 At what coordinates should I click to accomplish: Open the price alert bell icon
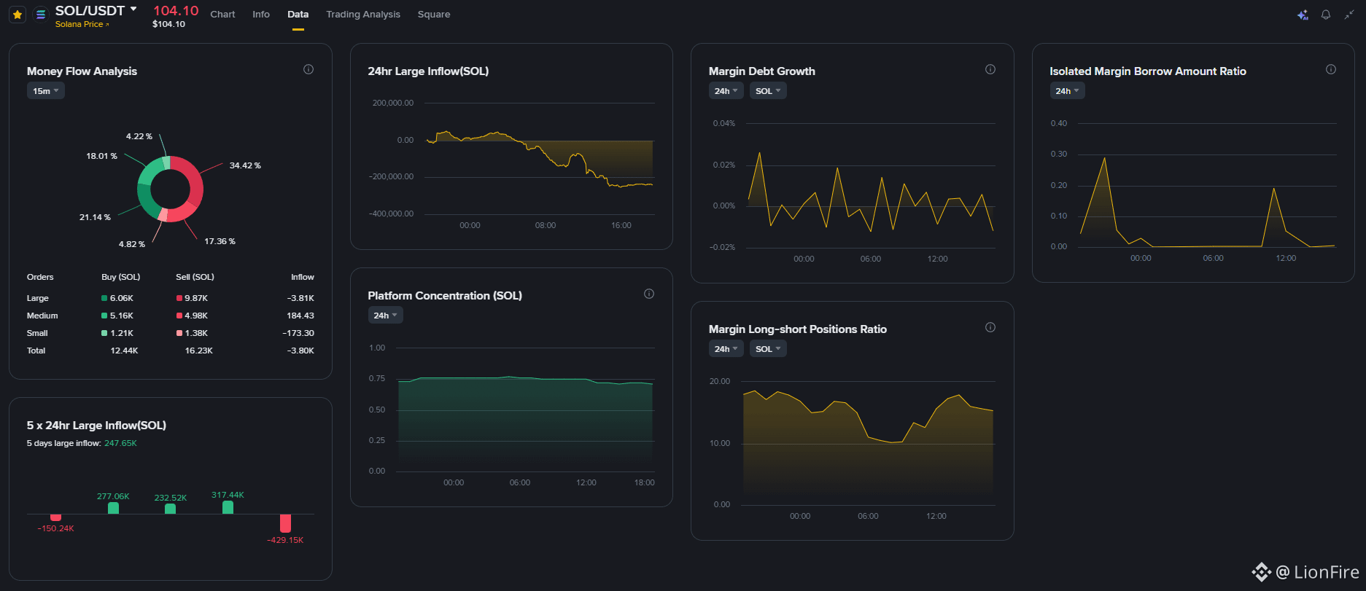click(x=1326, y=15)
